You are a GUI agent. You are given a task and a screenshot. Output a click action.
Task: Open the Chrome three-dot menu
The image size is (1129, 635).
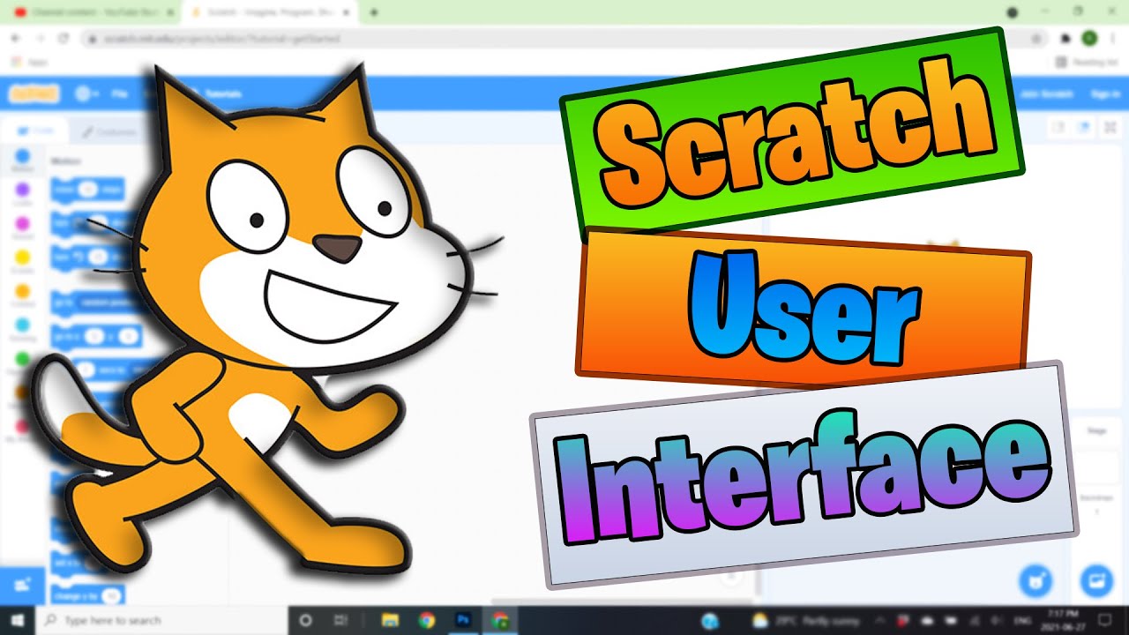[x=1113, y=39]
